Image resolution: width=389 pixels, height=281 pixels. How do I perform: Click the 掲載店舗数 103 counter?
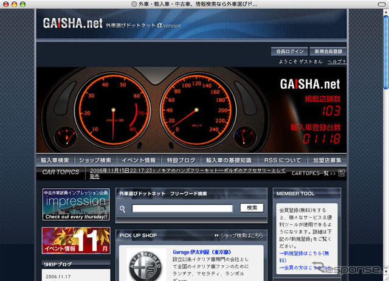click(323, 105)
